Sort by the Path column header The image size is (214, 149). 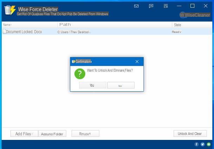(x=115, y=24)
